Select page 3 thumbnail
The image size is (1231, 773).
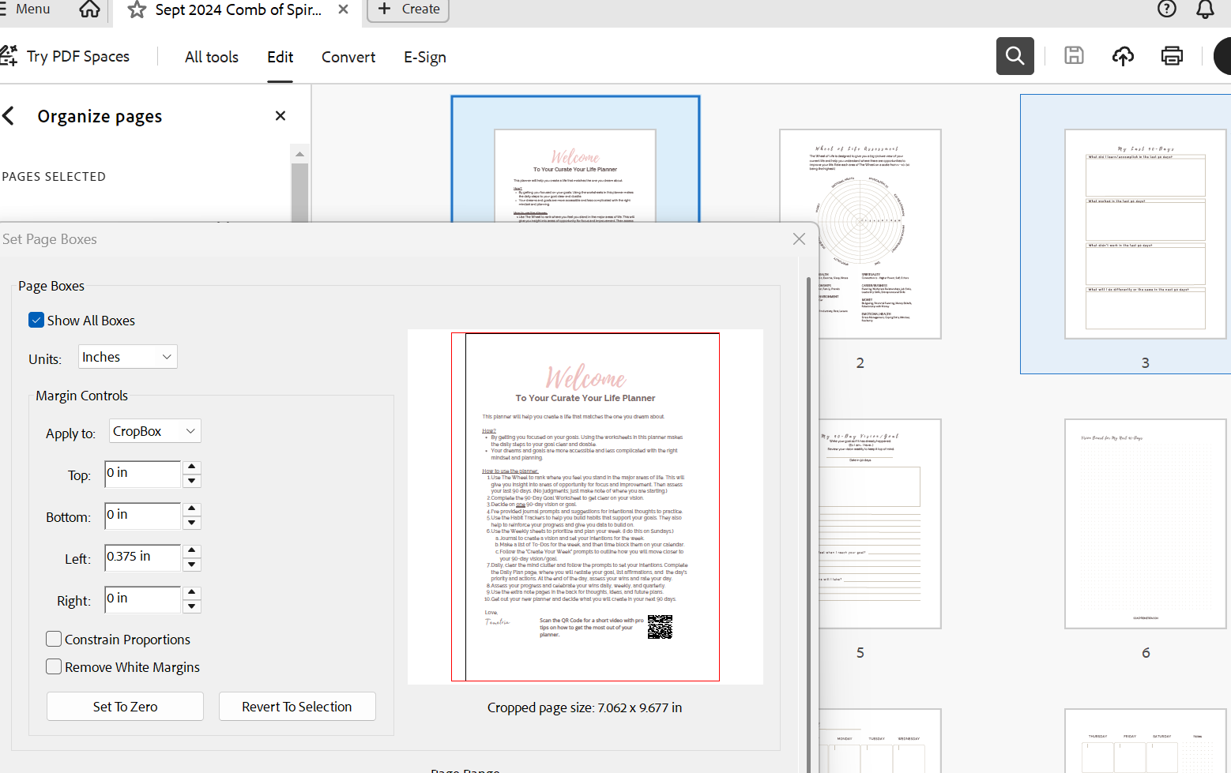coord(1145,234)
